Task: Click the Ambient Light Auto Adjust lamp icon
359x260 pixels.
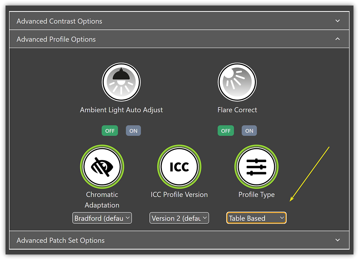Action: point(121,82)
